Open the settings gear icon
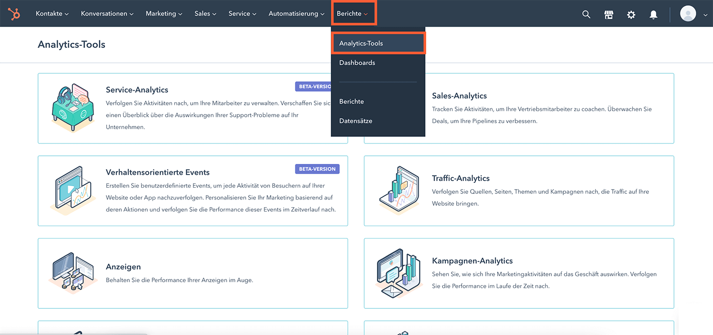 tap(631, 14)
